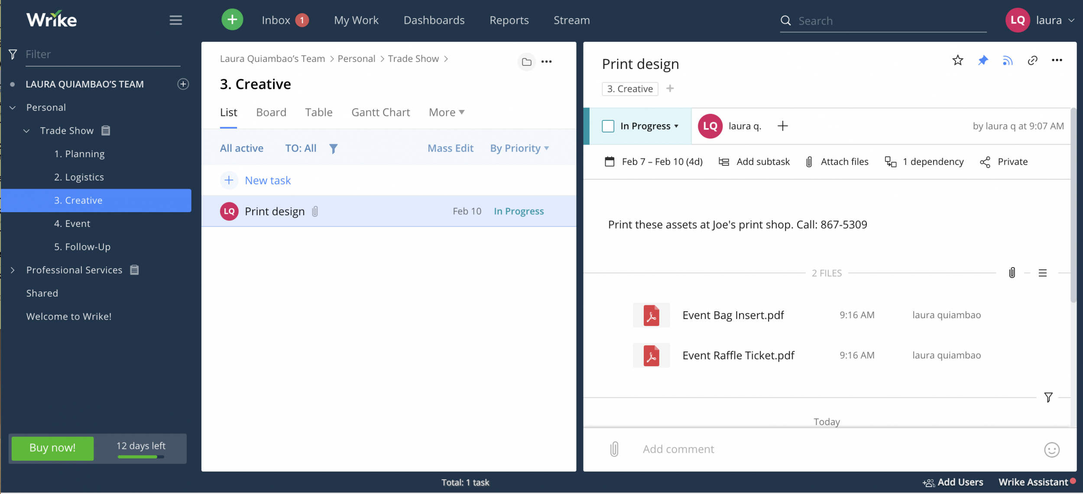Click the paperclip on Print design row
The height and width of the screenshot is (494, 1083).
coord(315,211)
